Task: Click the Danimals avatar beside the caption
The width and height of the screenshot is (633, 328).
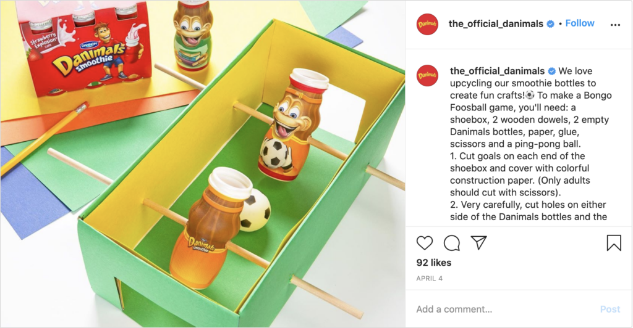Action: point(427,75)
